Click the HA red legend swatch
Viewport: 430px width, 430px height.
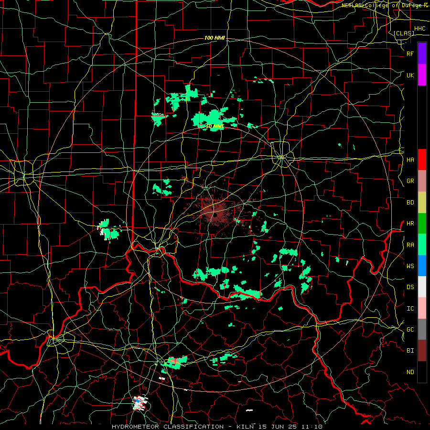click(x=422, y=160)
